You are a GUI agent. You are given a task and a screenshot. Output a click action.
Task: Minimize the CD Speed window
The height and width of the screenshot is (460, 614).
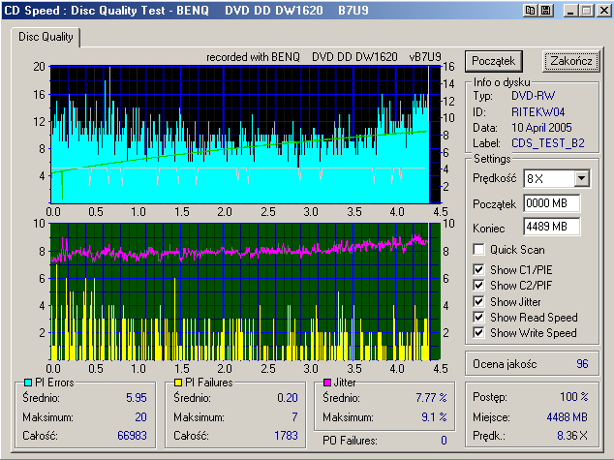pos(570,11)
